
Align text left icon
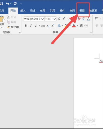[97, 26]
